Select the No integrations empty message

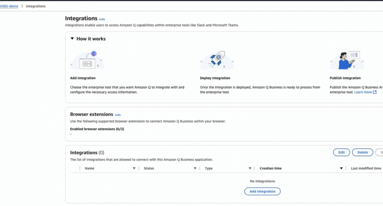[x=262, y=181]
